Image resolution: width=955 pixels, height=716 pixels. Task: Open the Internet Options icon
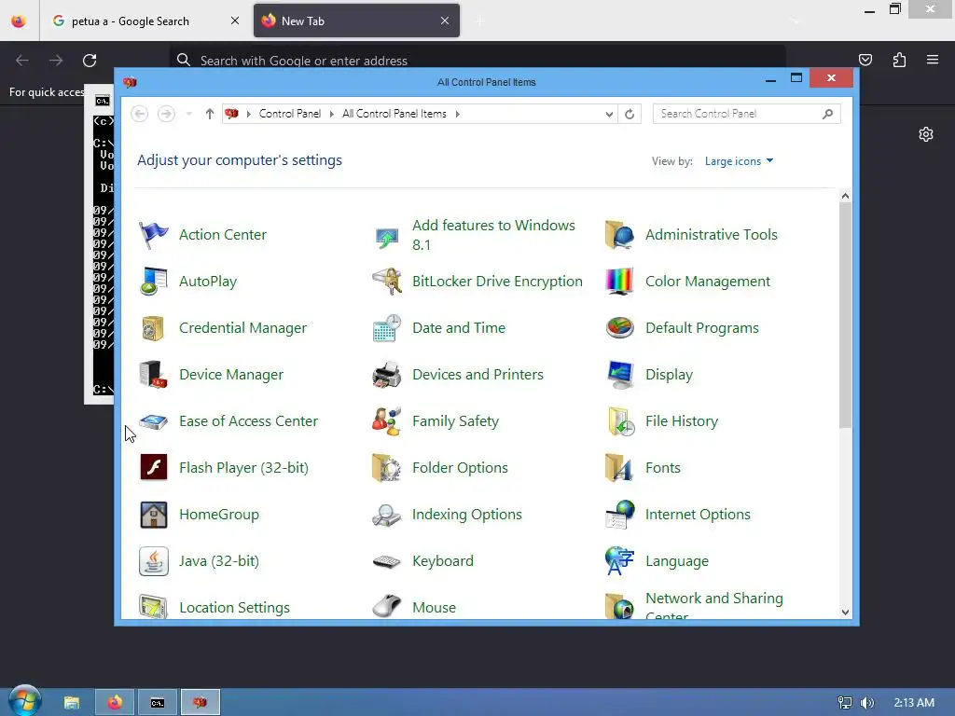point(619,515)
